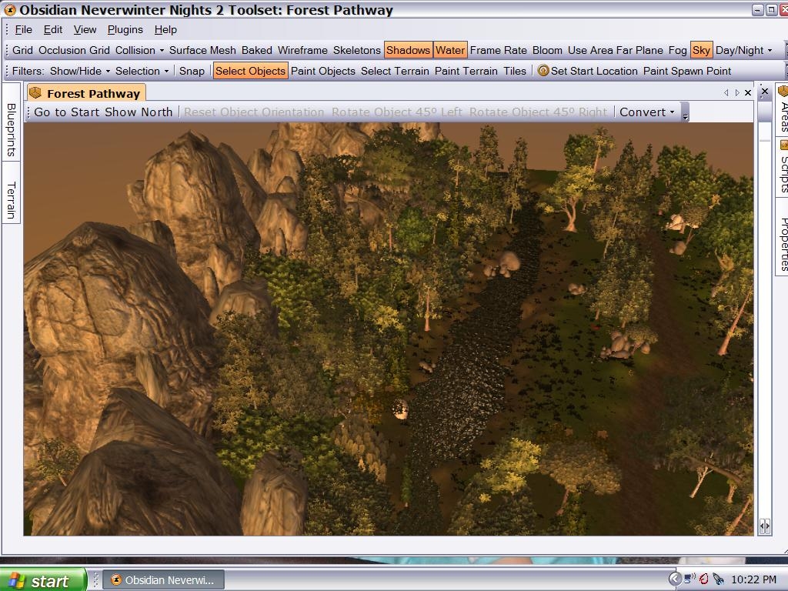This screenshot has height=591, width=788.
Task: Click Go to Start button
Action: [x=68, y=112]
